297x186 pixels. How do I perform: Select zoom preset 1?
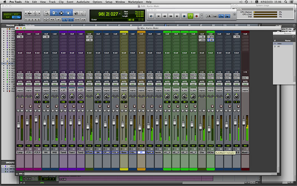coord(26,20)
